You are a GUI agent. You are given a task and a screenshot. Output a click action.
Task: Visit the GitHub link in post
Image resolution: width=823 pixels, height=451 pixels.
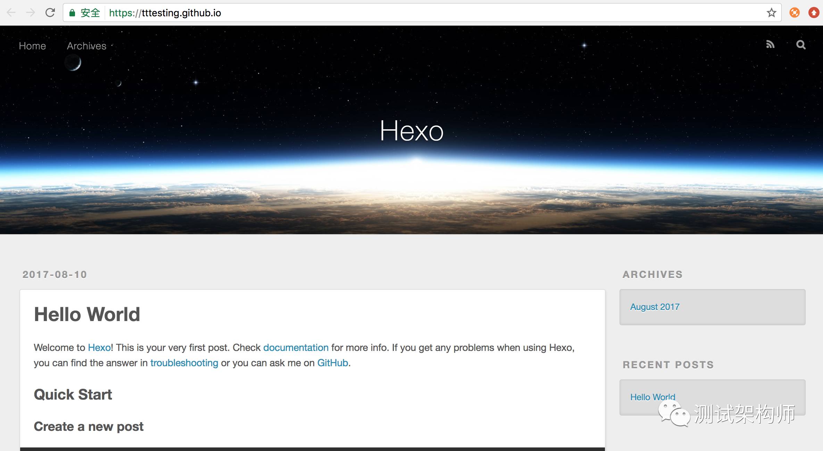click(x=332, y=363)
